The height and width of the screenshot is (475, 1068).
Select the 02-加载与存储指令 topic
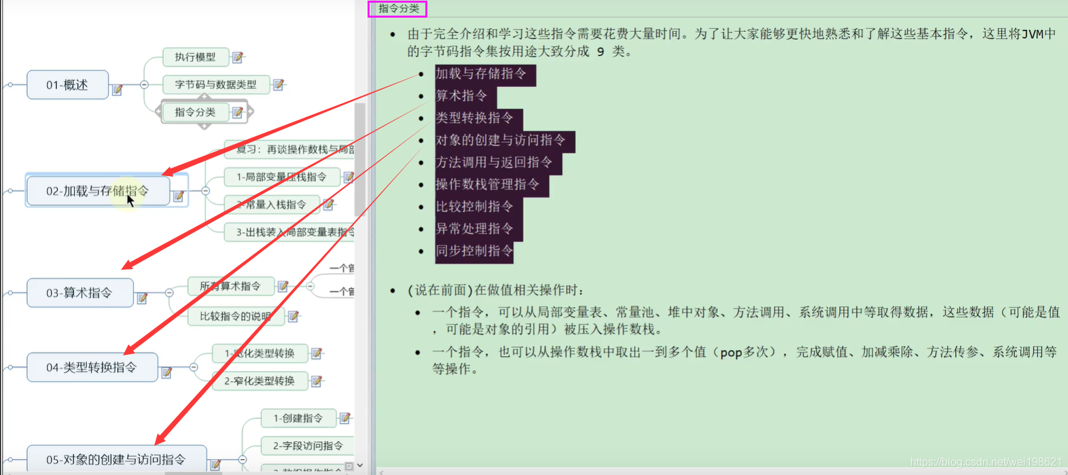pyautogui.click(x=97, y=191)
